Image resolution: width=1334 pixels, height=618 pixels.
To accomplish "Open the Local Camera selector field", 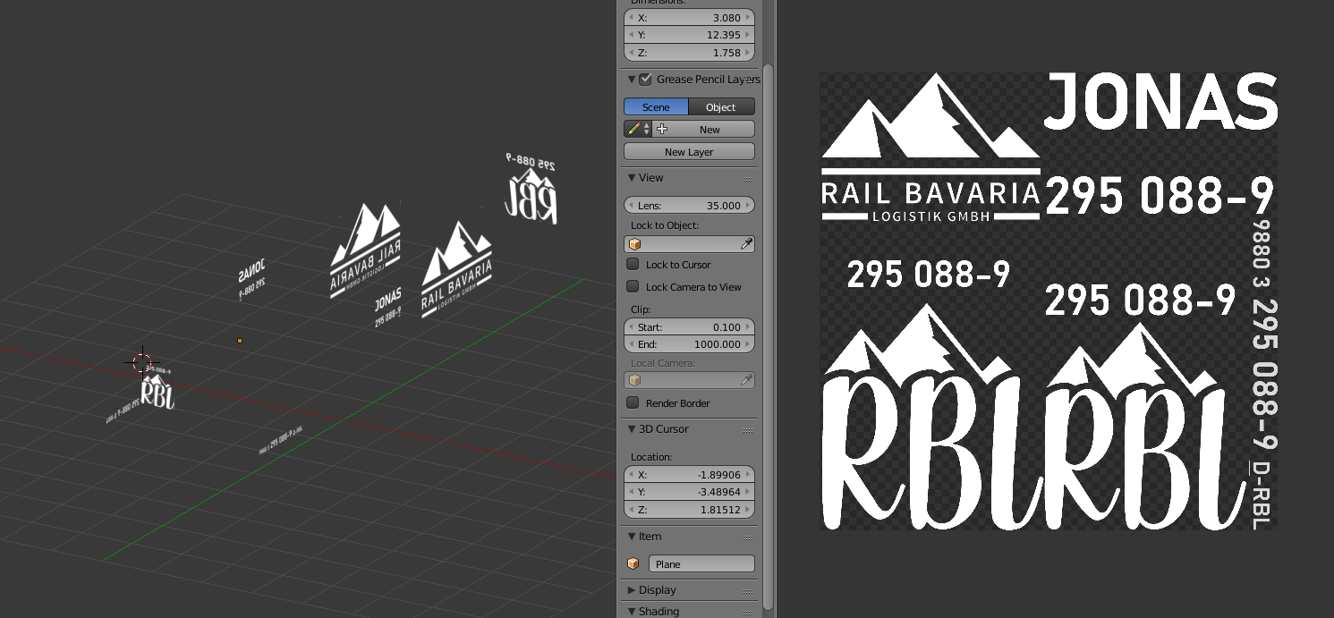I will (x=689, y=381).
